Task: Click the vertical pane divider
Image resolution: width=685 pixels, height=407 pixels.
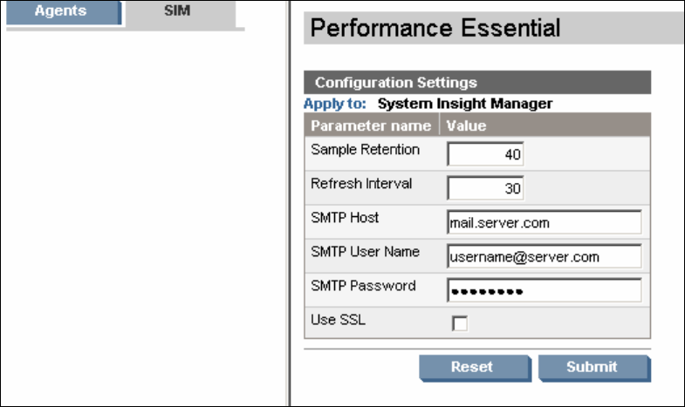Action: pos(288,203)
